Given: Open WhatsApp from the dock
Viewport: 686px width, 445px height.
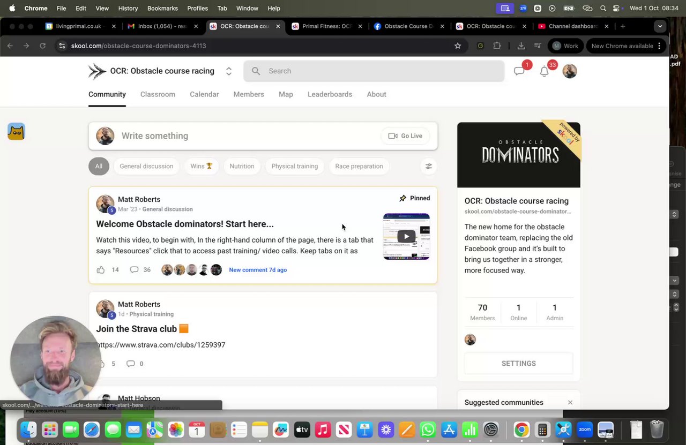Looking at the screenshot, I should [428, 429].
